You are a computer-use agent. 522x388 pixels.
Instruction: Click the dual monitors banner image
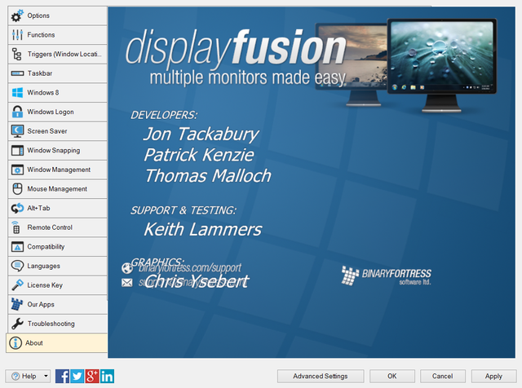pos(406,65)
